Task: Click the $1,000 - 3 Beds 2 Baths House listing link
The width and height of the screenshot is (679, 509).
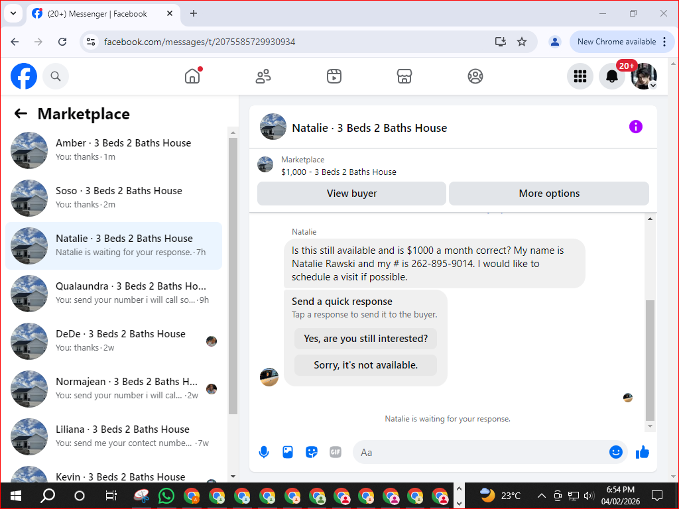Action: tap(339, 172)
